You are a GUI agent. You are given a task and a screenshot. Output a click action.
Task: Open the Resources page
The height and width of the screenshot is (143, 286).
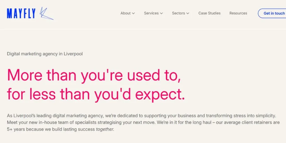(238, 13)
